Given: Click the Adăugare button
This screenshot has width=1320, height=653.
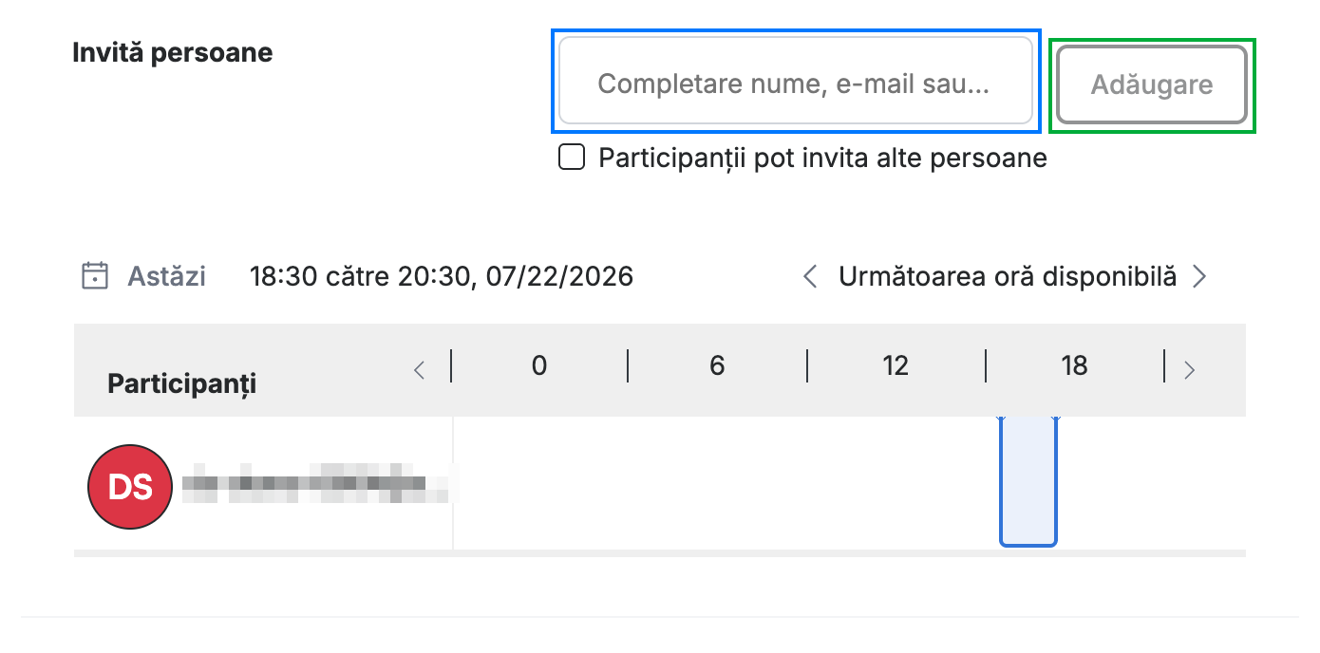Looking at the screenshot, I should click(1152, 84).
